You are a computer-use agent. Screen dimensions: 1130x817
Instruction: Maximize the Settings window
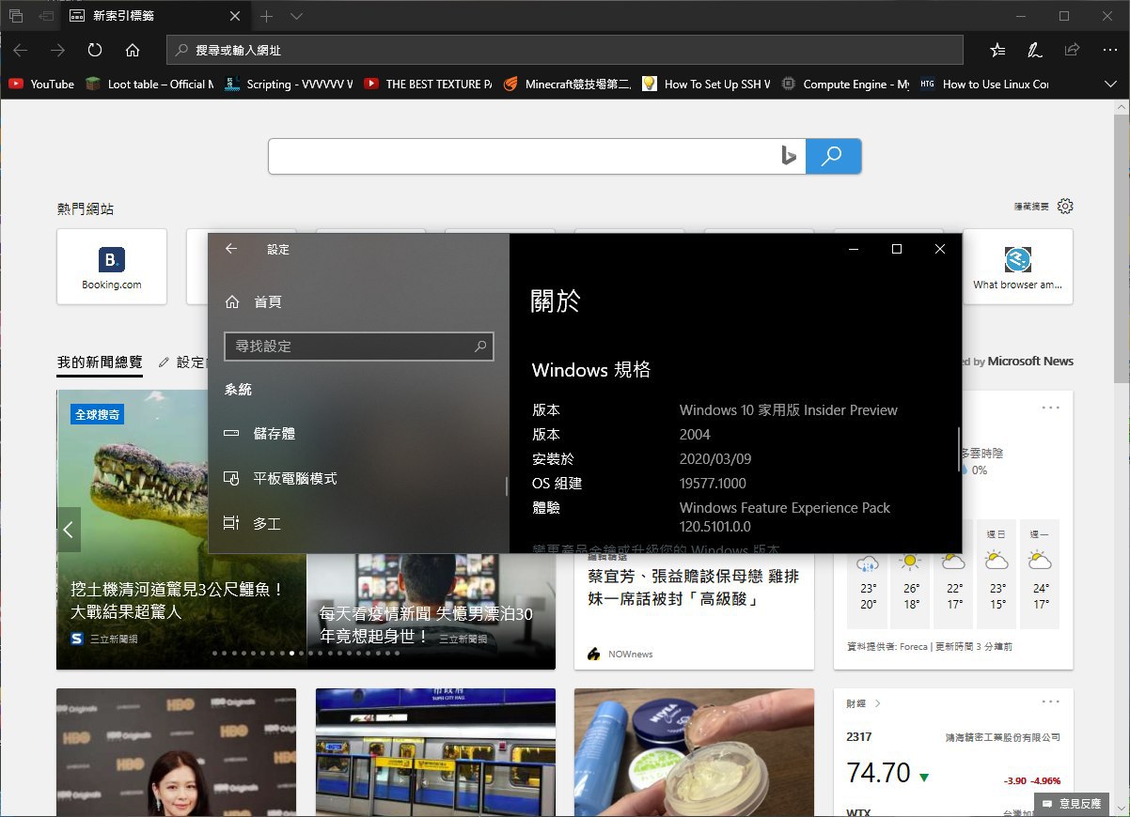[896, 249]
